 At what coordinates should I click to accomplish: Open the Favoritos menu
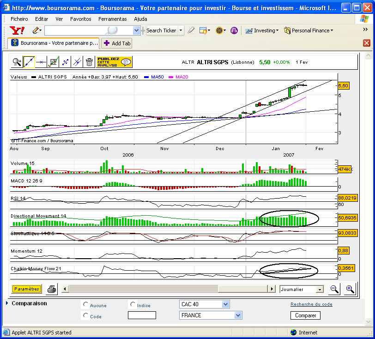81,19
